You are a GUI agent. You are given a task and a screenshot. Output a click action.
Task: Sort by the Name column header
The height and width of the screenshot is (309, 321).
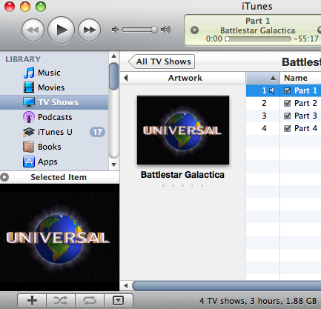click(x=300, y=78)
